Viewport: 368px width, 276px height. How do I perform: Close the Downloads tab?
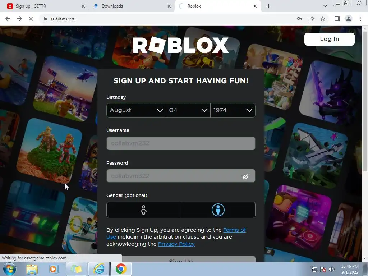[x=169, y=6]
